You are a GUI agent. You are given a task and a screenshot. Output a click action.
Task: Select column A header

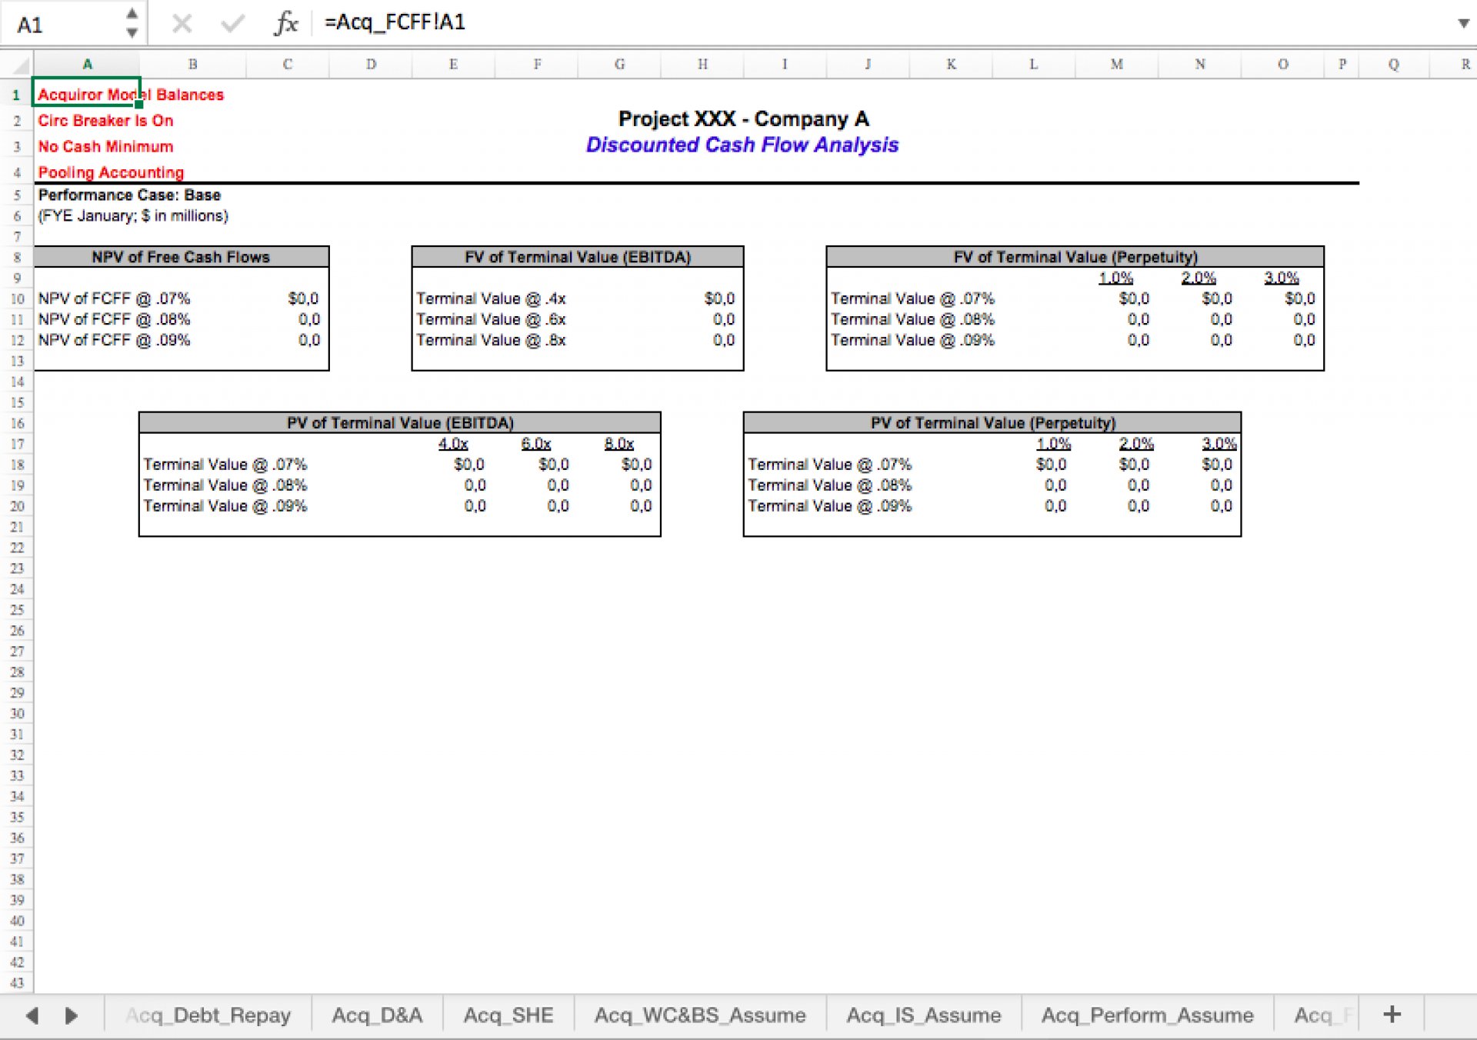point(87,65)
